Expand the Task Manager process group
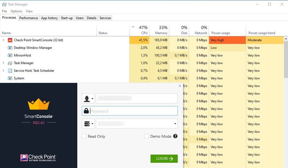The image size is (288, 168). [3, 63]
